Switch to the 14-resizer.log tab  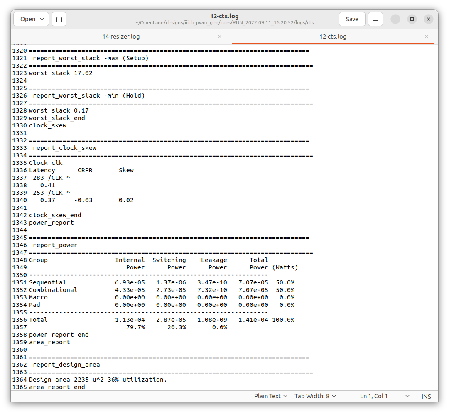pos(121,37)
